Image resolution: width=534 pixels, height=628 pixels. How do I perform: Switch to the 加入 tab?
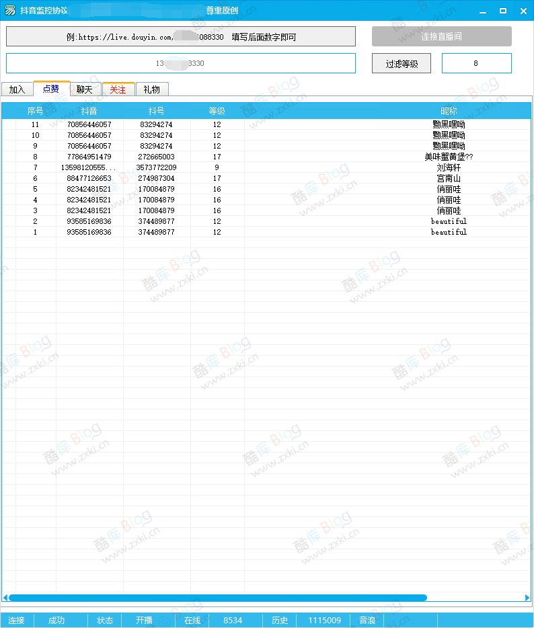[x=17, y=89]
